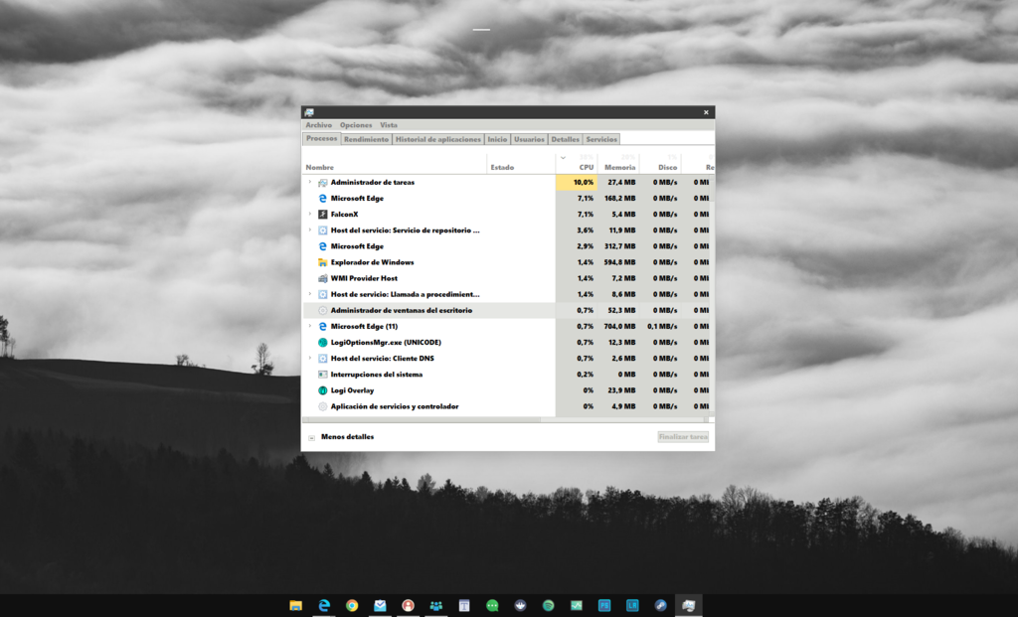Click the Explorador de Windows folder icon

(322, 262)
